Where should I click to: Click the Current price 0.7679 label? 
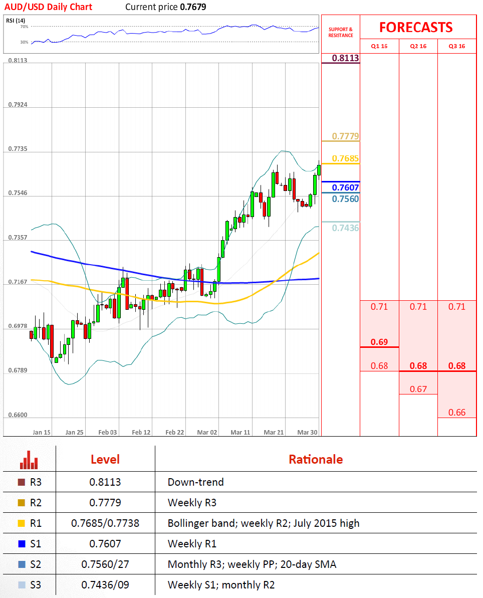point(166,7)
